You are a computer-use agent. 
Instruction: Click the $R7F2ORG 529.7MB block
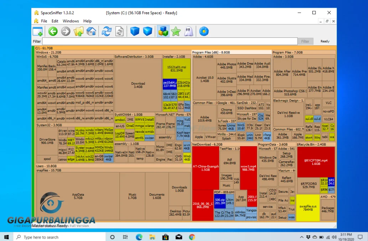point(309,185)
